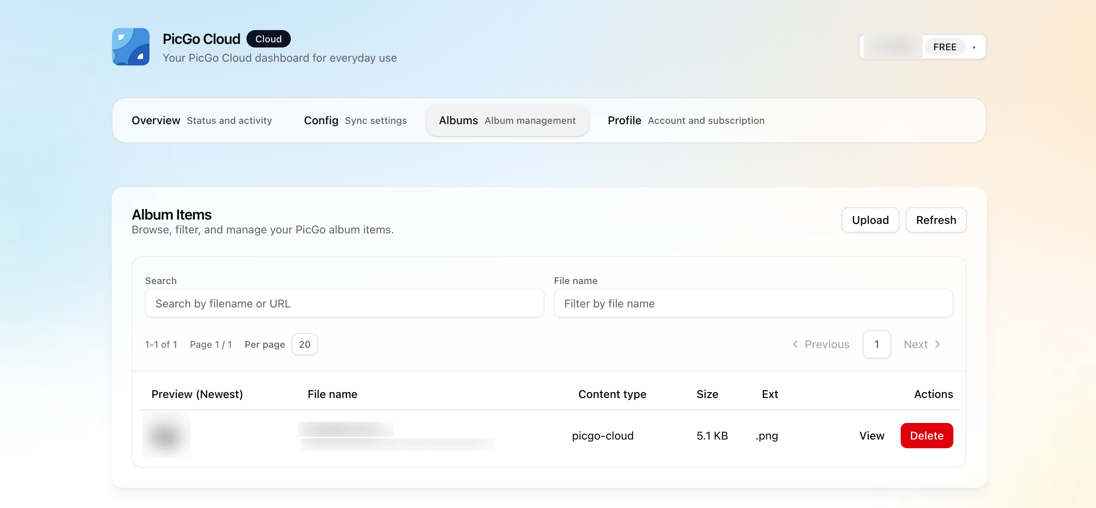Sort by the Preview (Newest) column header
The image size is (1096, 508).
point(197,394)
